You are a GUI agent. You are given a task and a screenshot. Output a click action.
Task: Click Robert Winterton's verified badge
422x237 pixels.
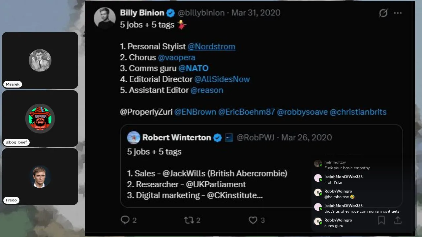217,138
